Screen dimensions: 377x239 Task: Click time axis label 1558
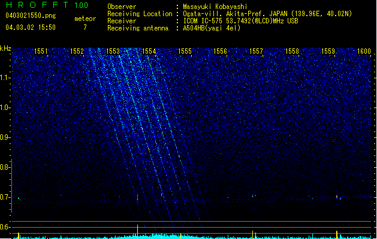tap(292, 51)
